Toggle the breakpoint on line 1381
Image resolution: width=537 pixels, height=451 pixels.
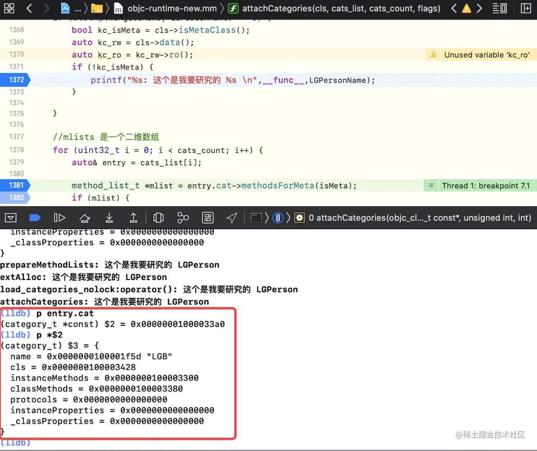[x=16, y=185]
